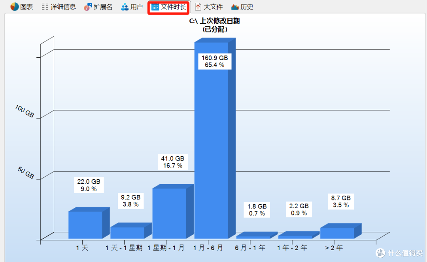Click the > 2 年 axis label
427x262 pixels.
tap(334, 248)
